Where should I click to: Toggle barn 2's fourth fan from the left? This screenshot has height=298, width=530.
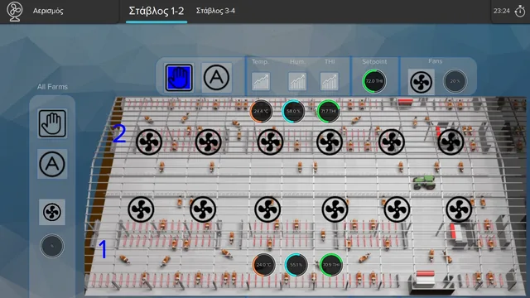click(330, 142)
